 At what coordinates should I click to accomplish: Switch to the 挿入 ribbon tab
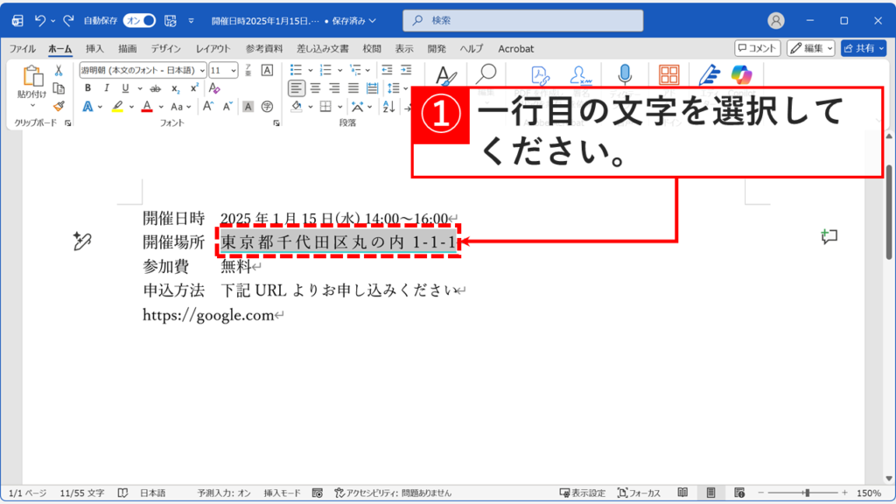[x=94, y=49]
